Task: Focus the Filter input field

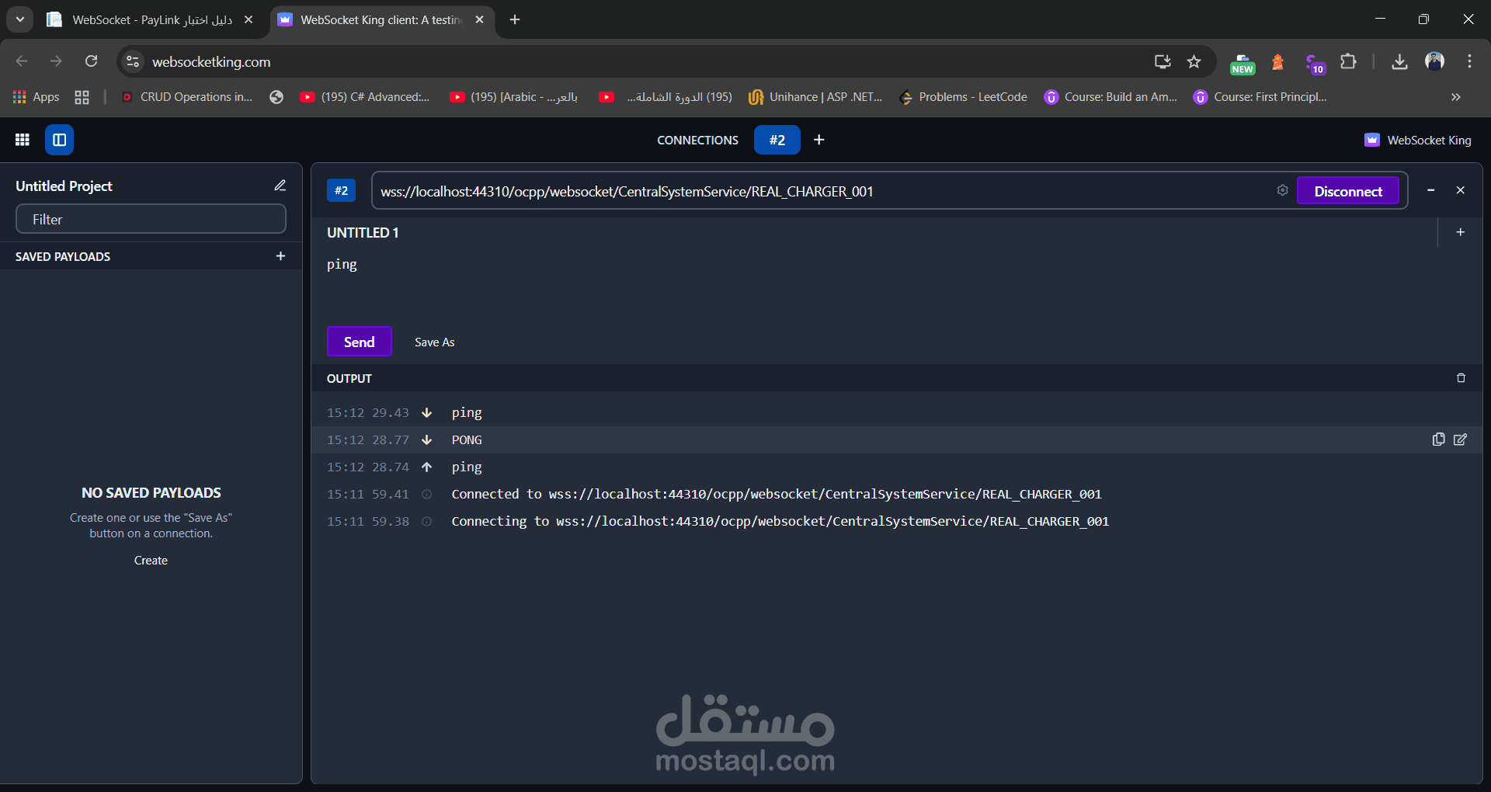Action: click(151, 219)
